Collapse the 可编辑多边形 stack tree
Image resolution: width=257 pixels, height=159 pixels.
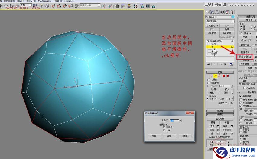(208, 41)
